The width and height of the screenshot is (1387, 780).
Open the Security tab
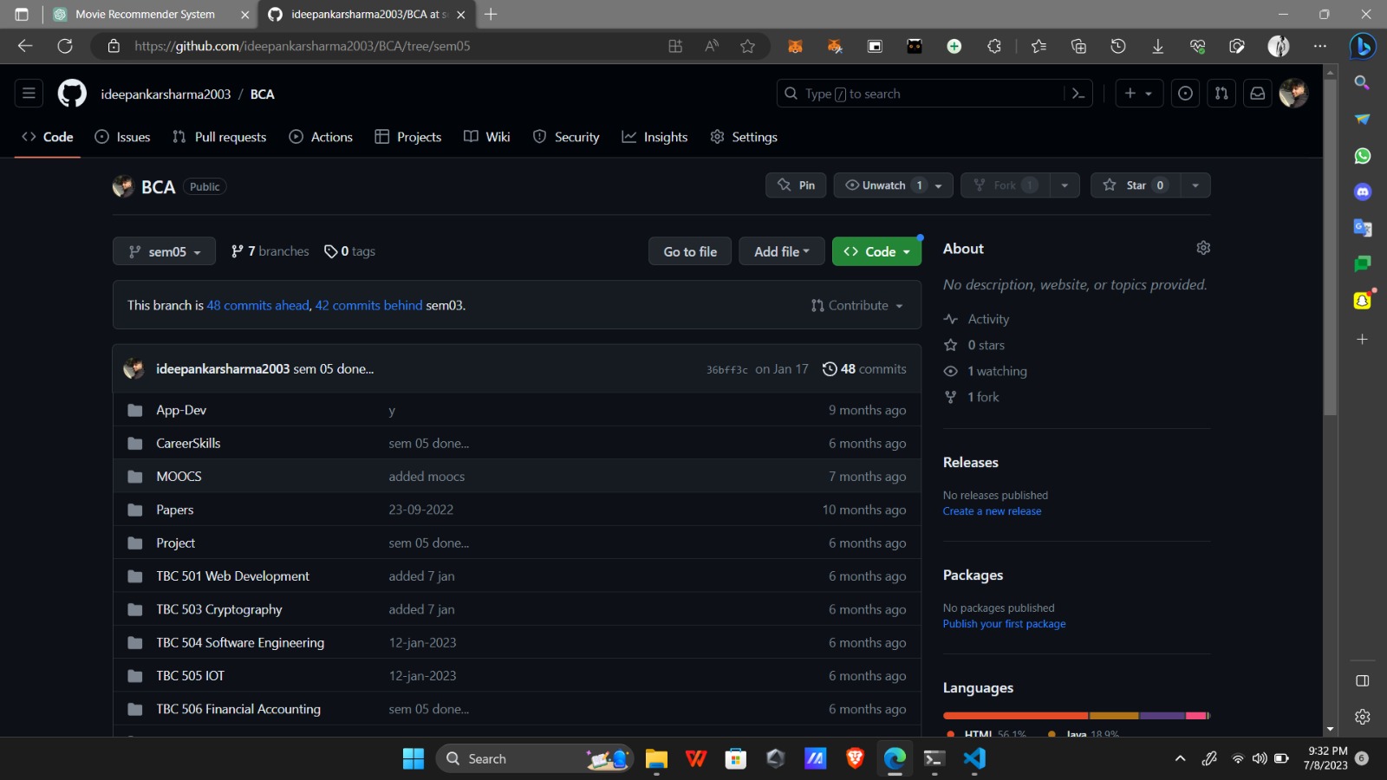click(566, 137)
